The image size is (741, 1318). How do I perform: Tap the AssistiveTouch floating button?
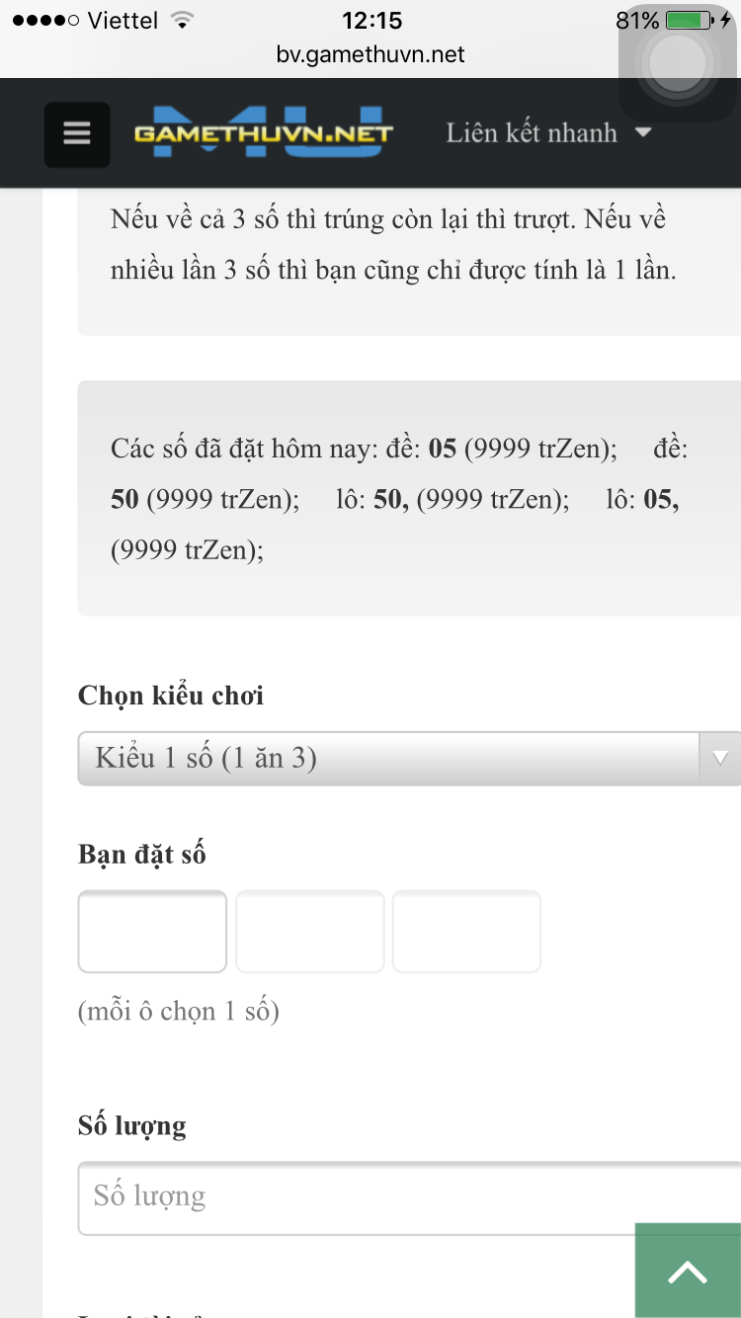point(677,63)
